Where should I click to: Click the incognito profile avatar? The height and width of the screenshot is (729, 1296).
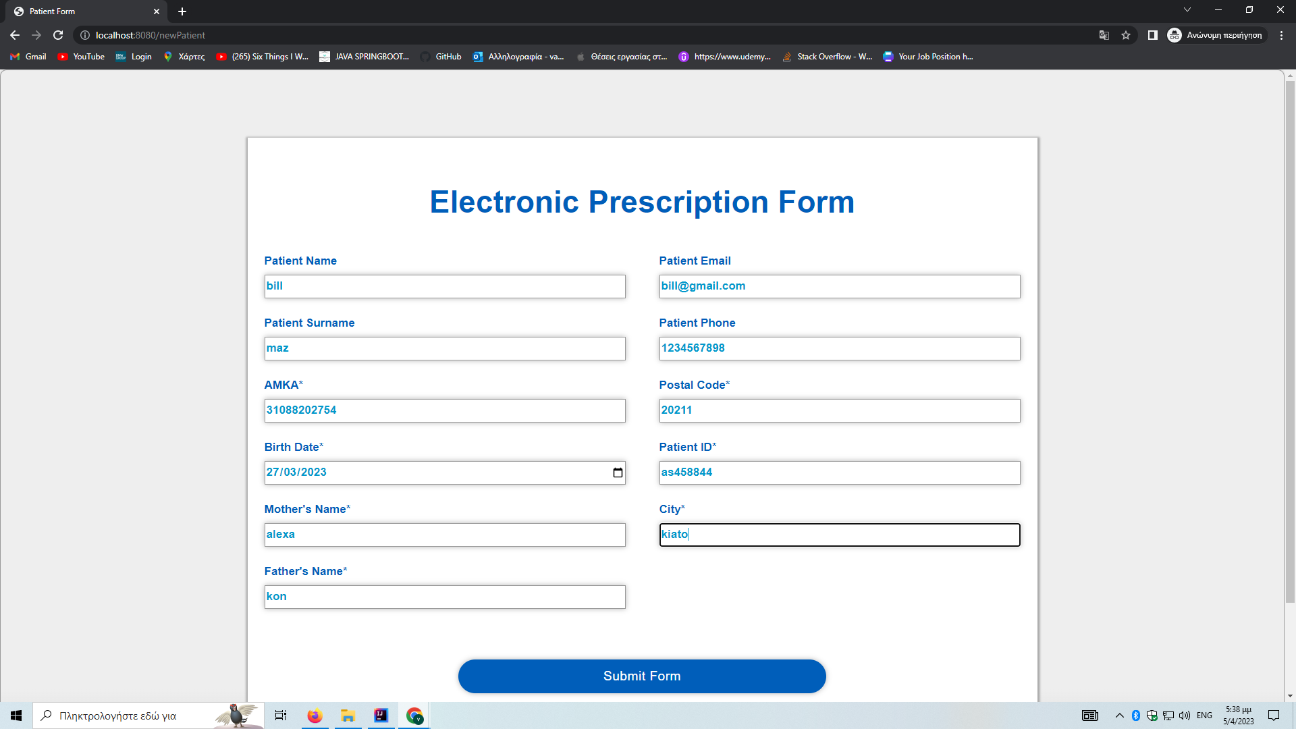1174,35
